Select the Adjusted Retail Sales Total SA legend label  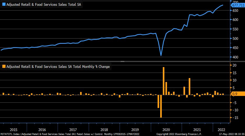[44, 4]
